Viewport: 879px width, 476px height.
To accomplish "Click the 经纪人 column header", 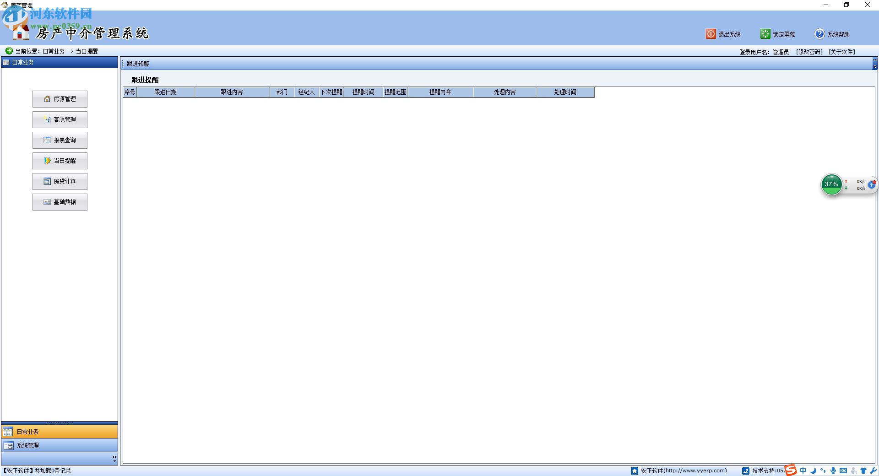I will coord(307,92).
